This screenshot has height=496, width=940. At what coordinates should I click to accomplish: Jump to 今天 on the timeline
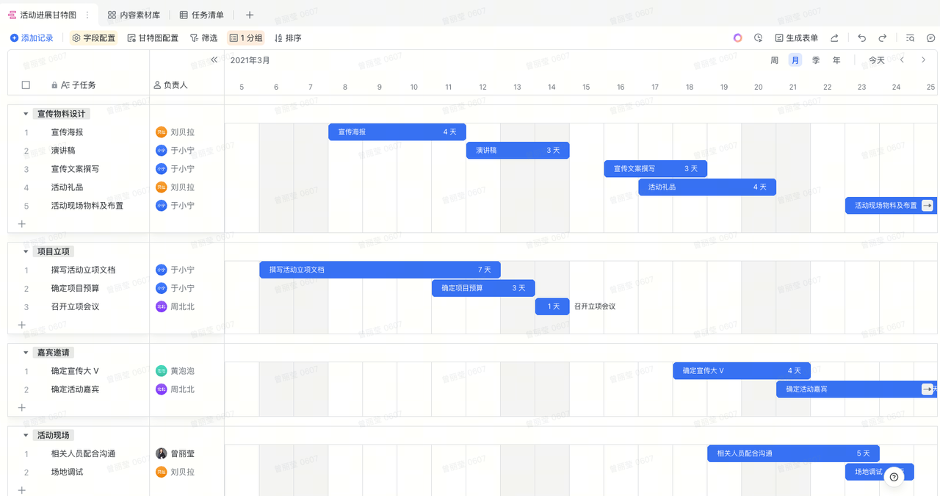(877, 60)
